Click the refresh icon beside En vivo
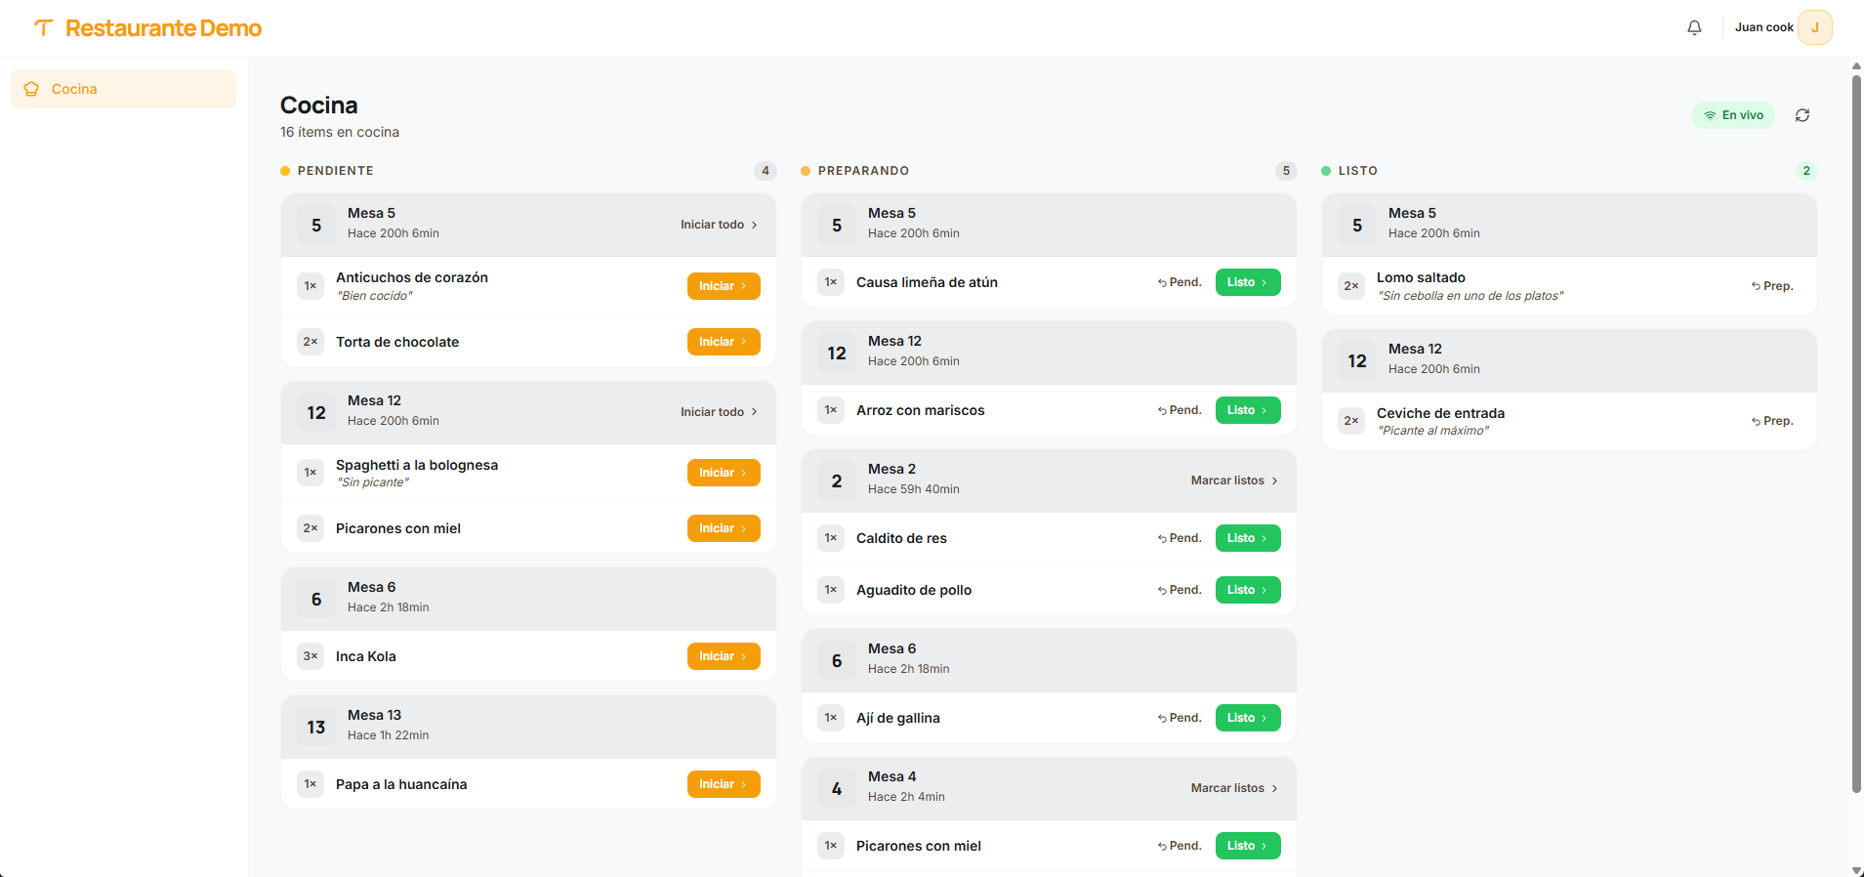 pos(1802,115)
